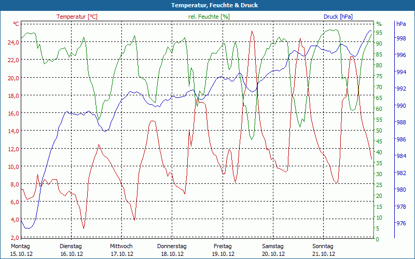The height and width of the screenshot is (259, 415).
Task: Select the green 'rel. Feuchte [%]' legend label
Action: tap(209, 17)
